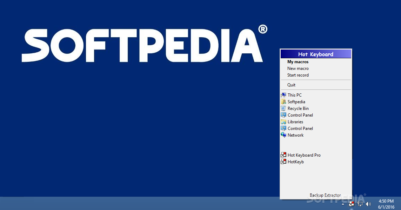Click Hot Keyboard menu title header
Screen dimensions: 401x210
coord(316,54)
